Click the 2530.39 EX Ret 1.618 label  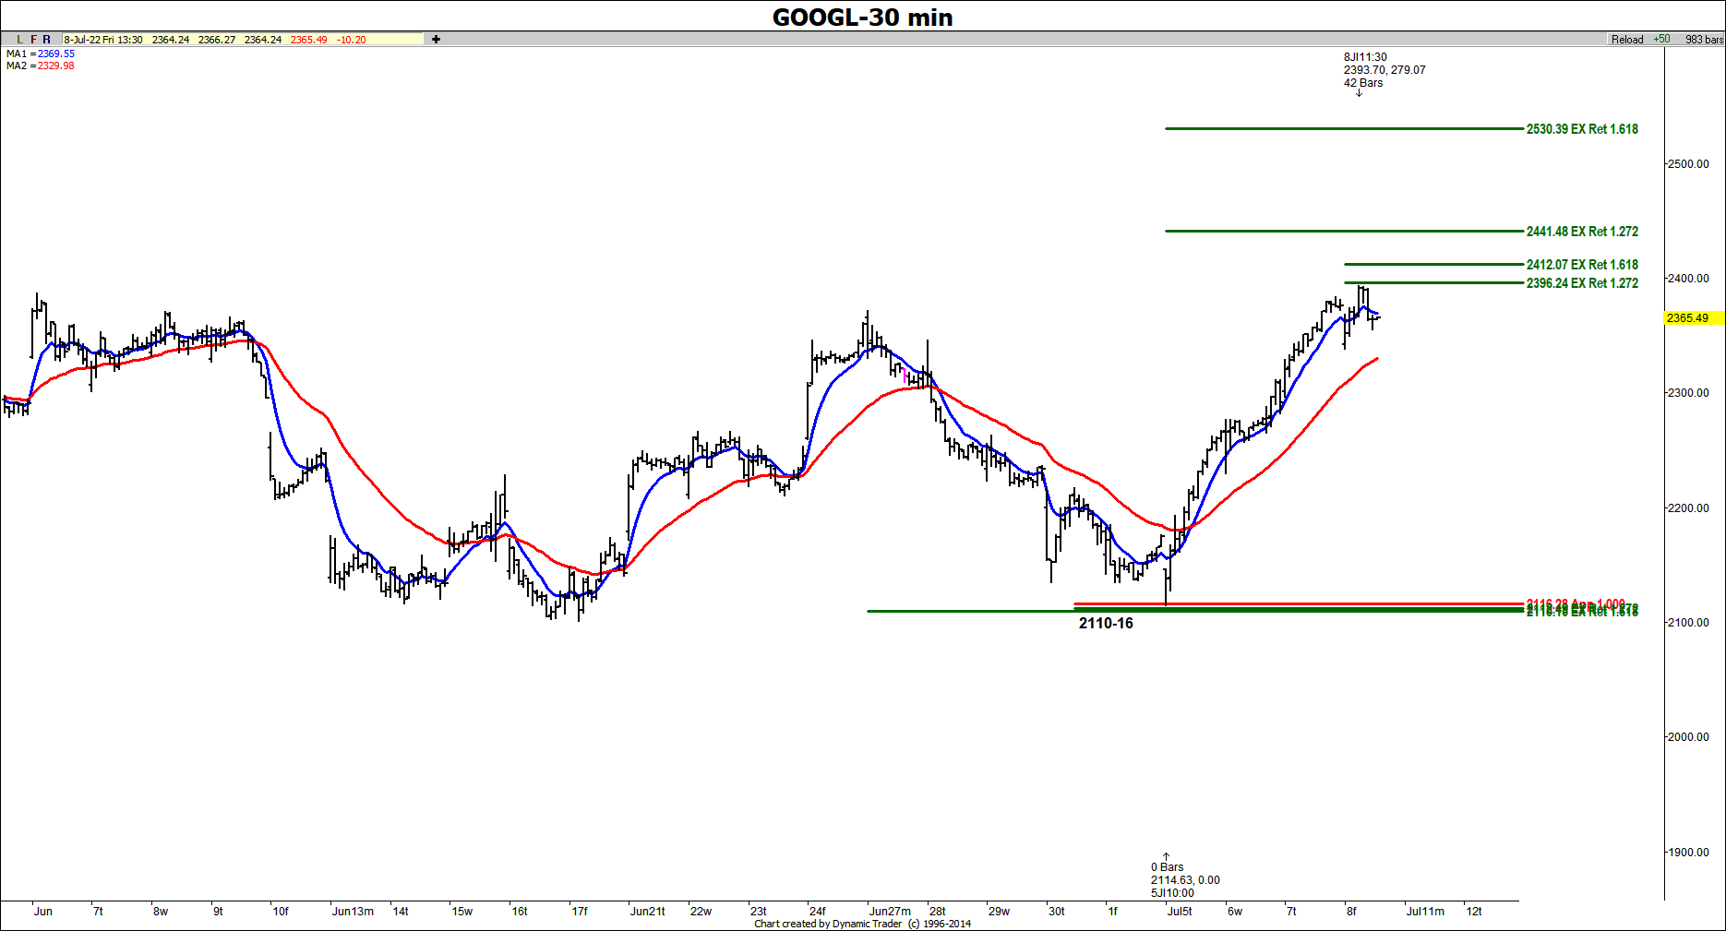tap(1582, 129)
